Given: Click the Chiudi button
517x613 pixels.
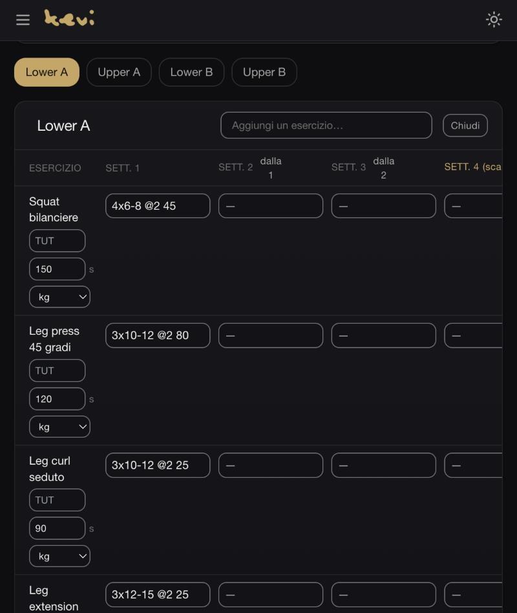Looking at the screenshot, I should pos(465,126).
